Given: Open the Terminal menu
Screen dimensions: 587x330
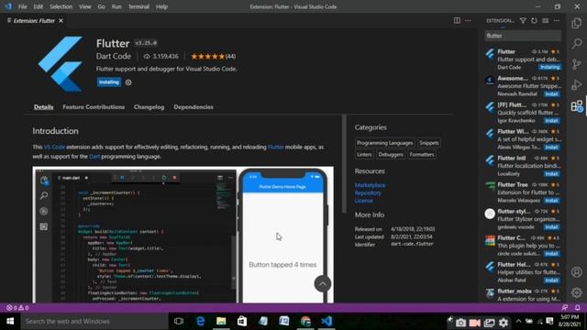Looking at the screenshot, I should click(138, 6).
